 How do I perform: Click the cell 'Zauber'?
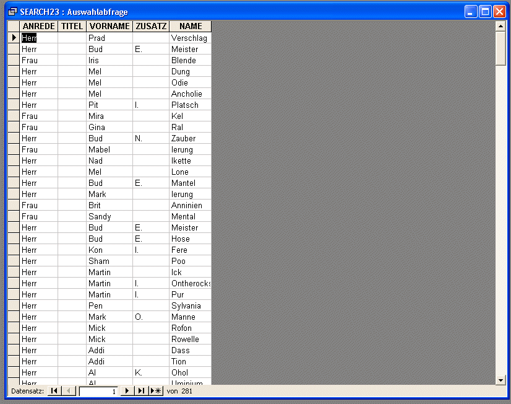coord(191,138)
